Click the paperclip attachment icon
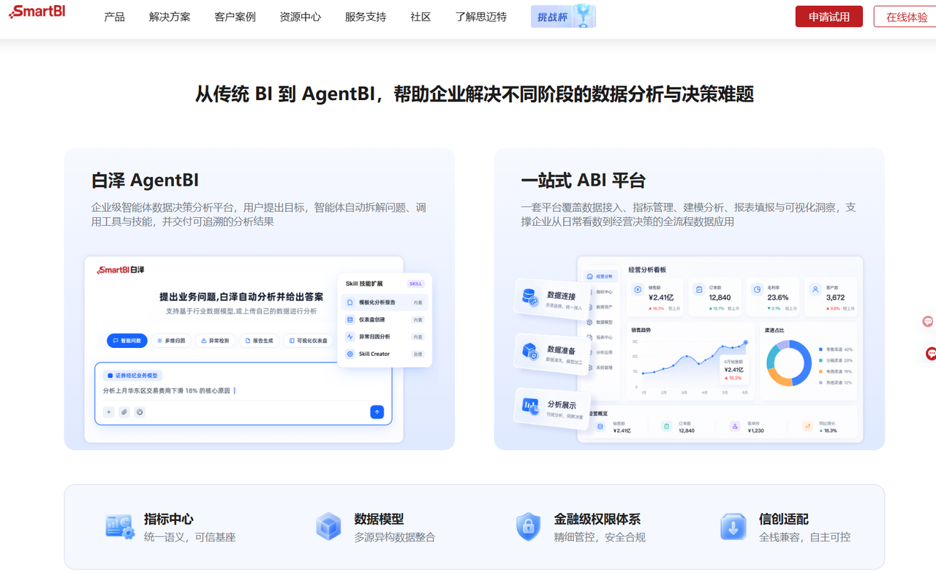Viewport: 936px width, 573px height. [x=124, y=412]
